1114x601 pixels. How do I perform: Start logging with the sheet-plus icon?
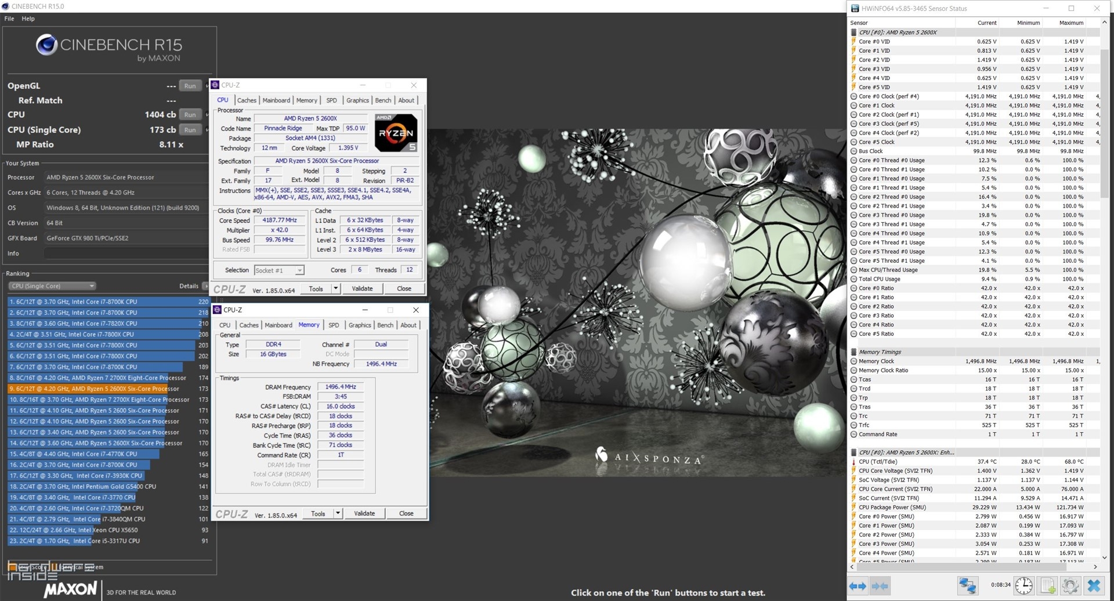pyautogui.click(x=1048, y=586)
